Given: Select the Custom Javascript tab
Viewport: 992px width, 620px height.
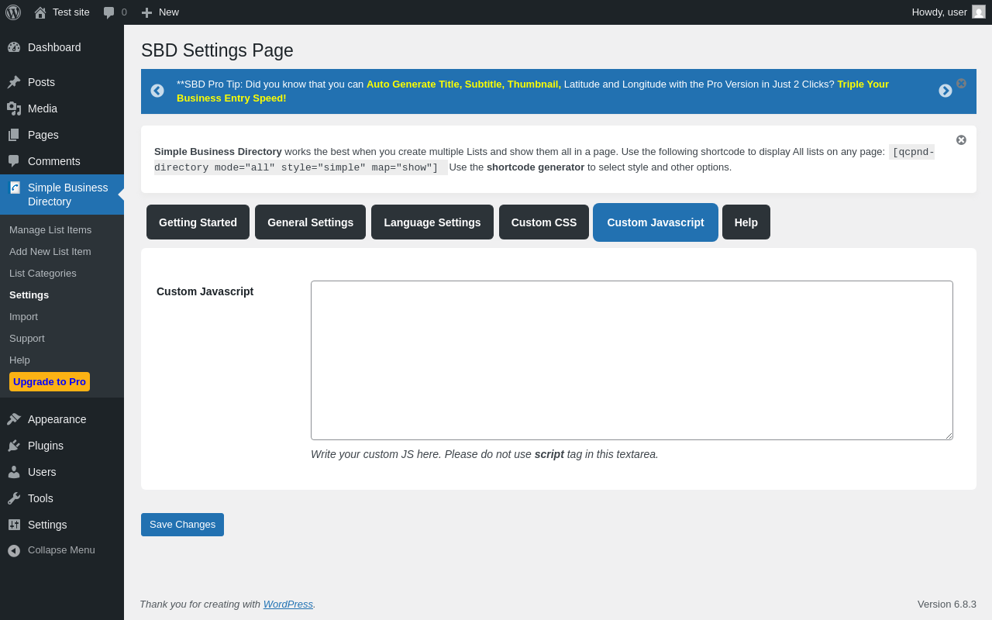Looking at the screenshot, I should point(656,222).
